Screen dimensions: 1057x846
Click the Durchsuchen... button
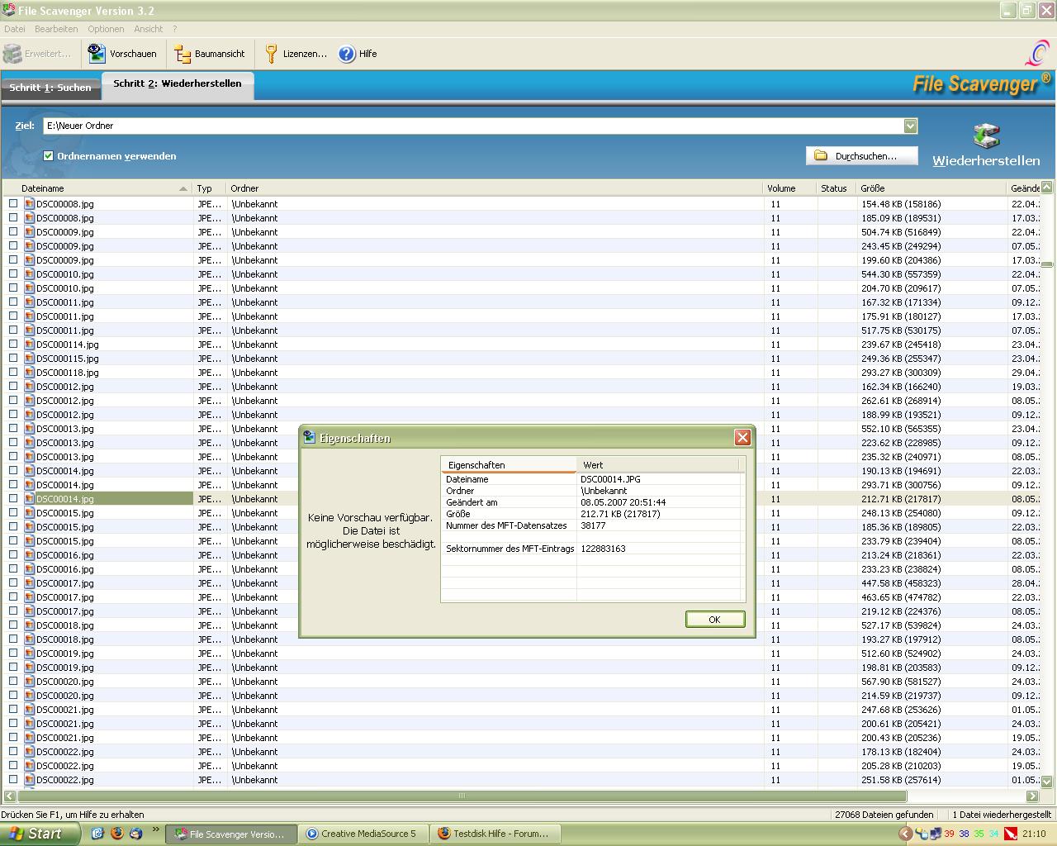point(863,155)
